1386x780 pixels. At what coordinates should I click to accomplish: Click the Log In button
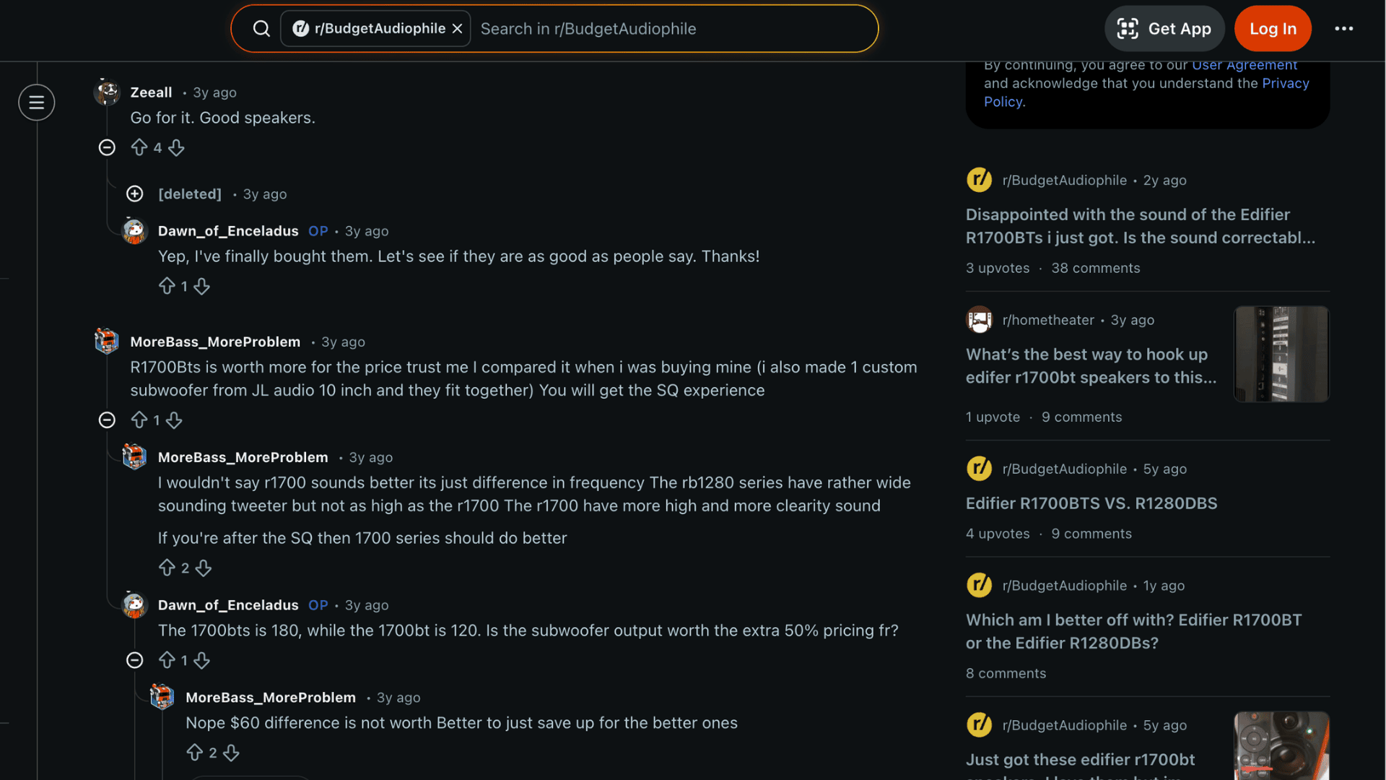click(x=1272, y=28)
